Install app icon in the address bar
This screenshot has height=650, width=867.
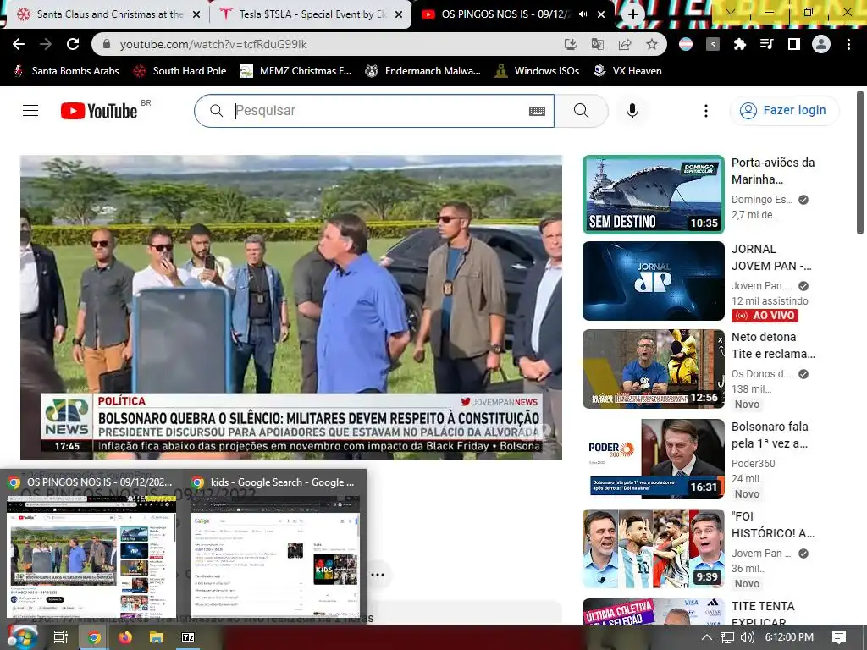pos(571,44)
